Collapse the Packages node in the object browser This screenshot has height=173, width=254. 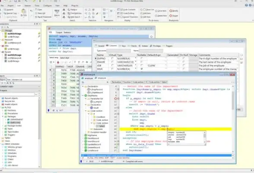click(3, 116)
